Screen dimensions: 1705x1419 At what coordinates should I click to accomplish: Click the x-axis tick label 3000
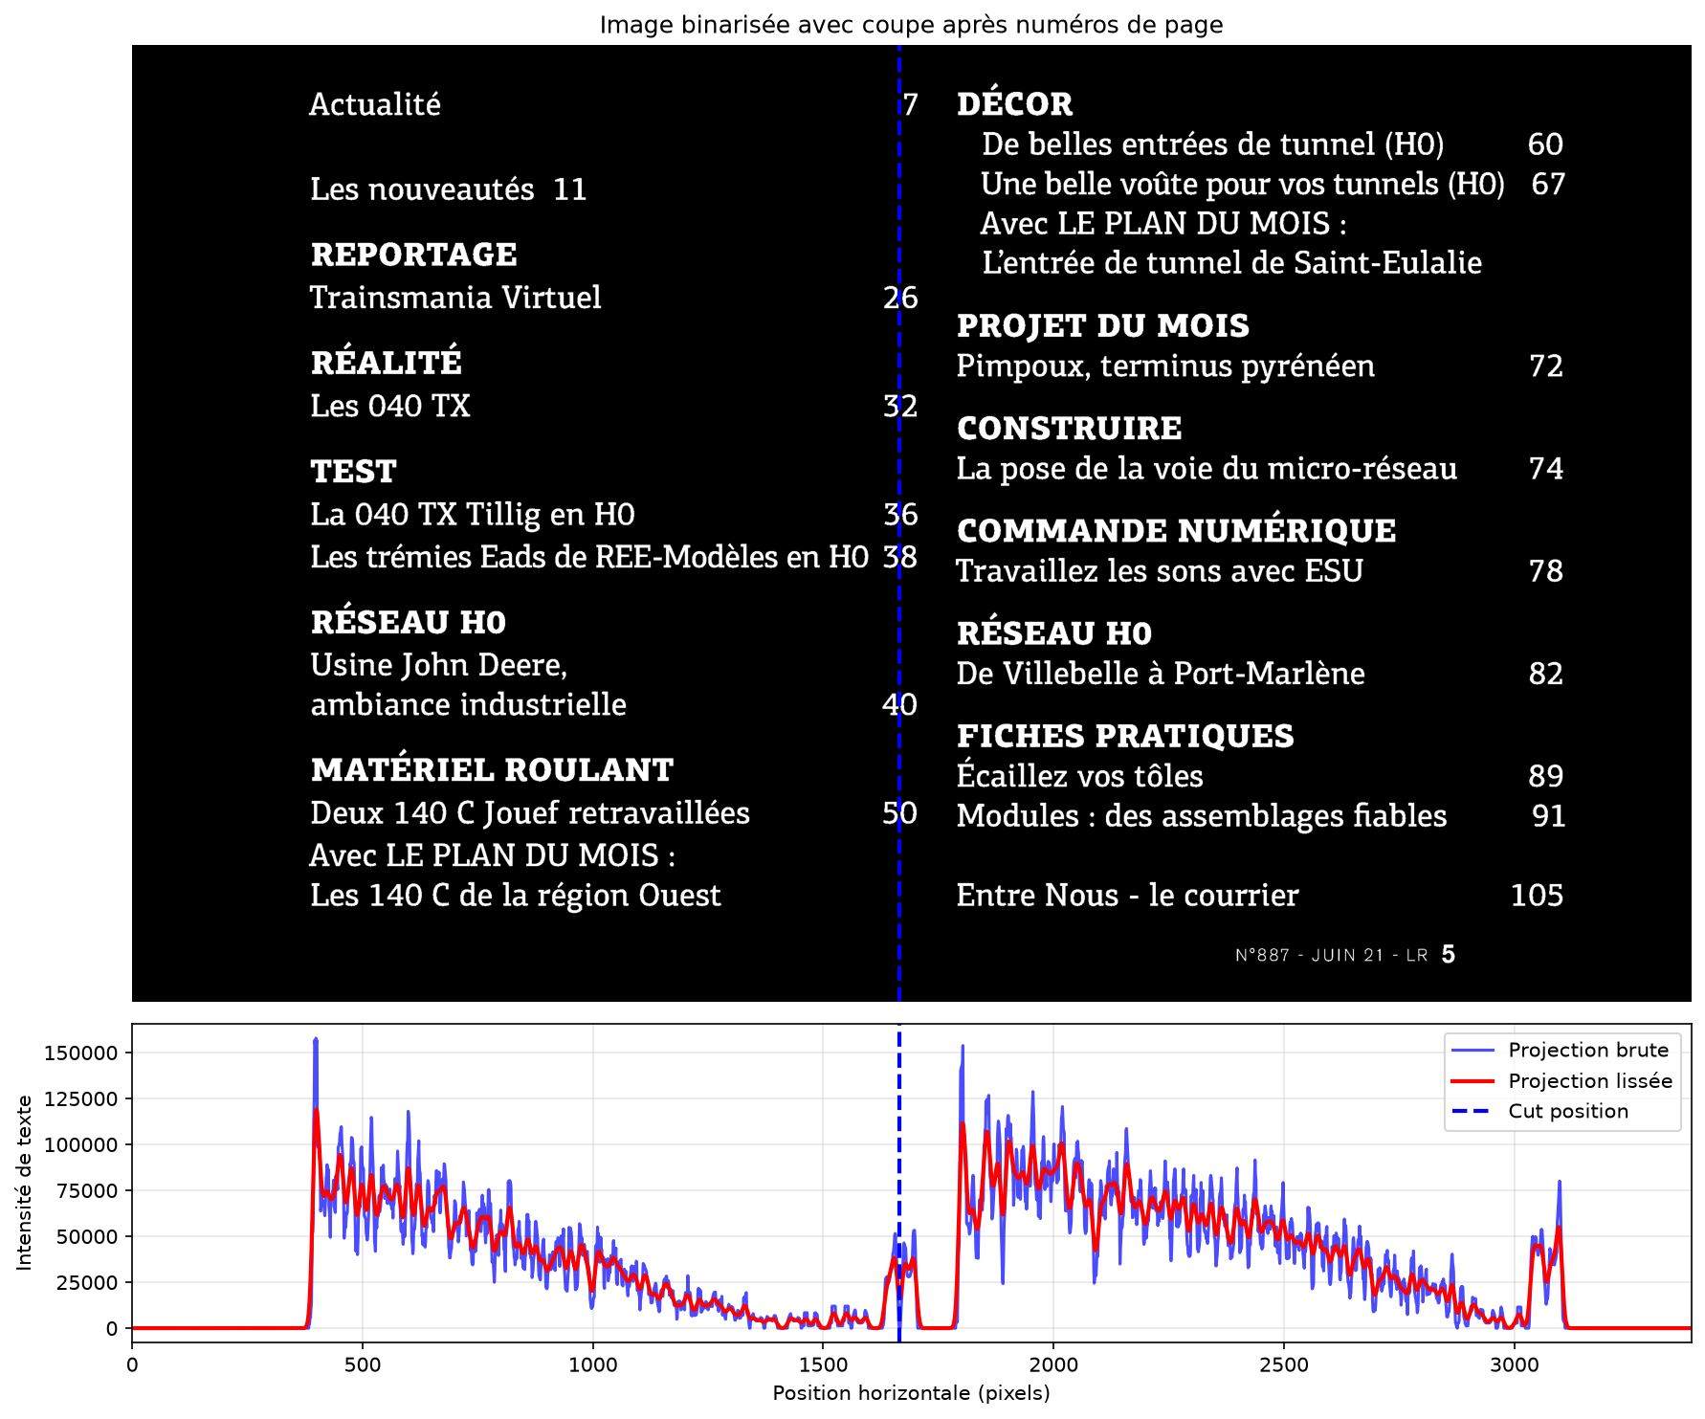[x=1515, y=1365]
